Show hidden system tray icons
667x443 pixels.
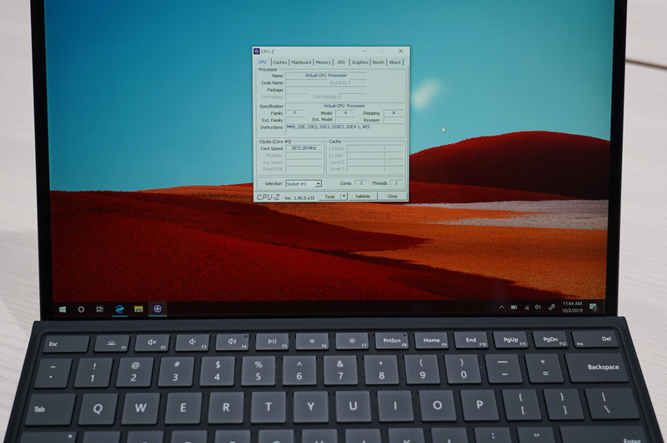pyautogui.click(x=502, y=307)
